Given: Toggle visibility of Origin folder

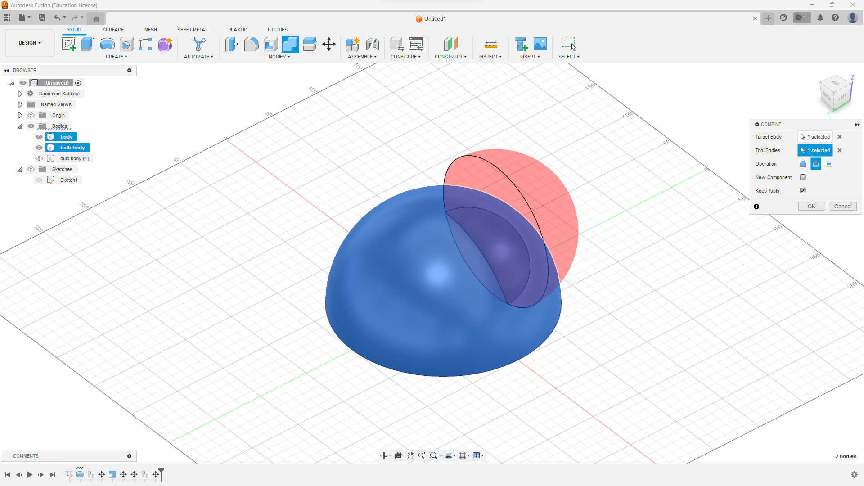Looking at the screenshot, I should [31, 115].
